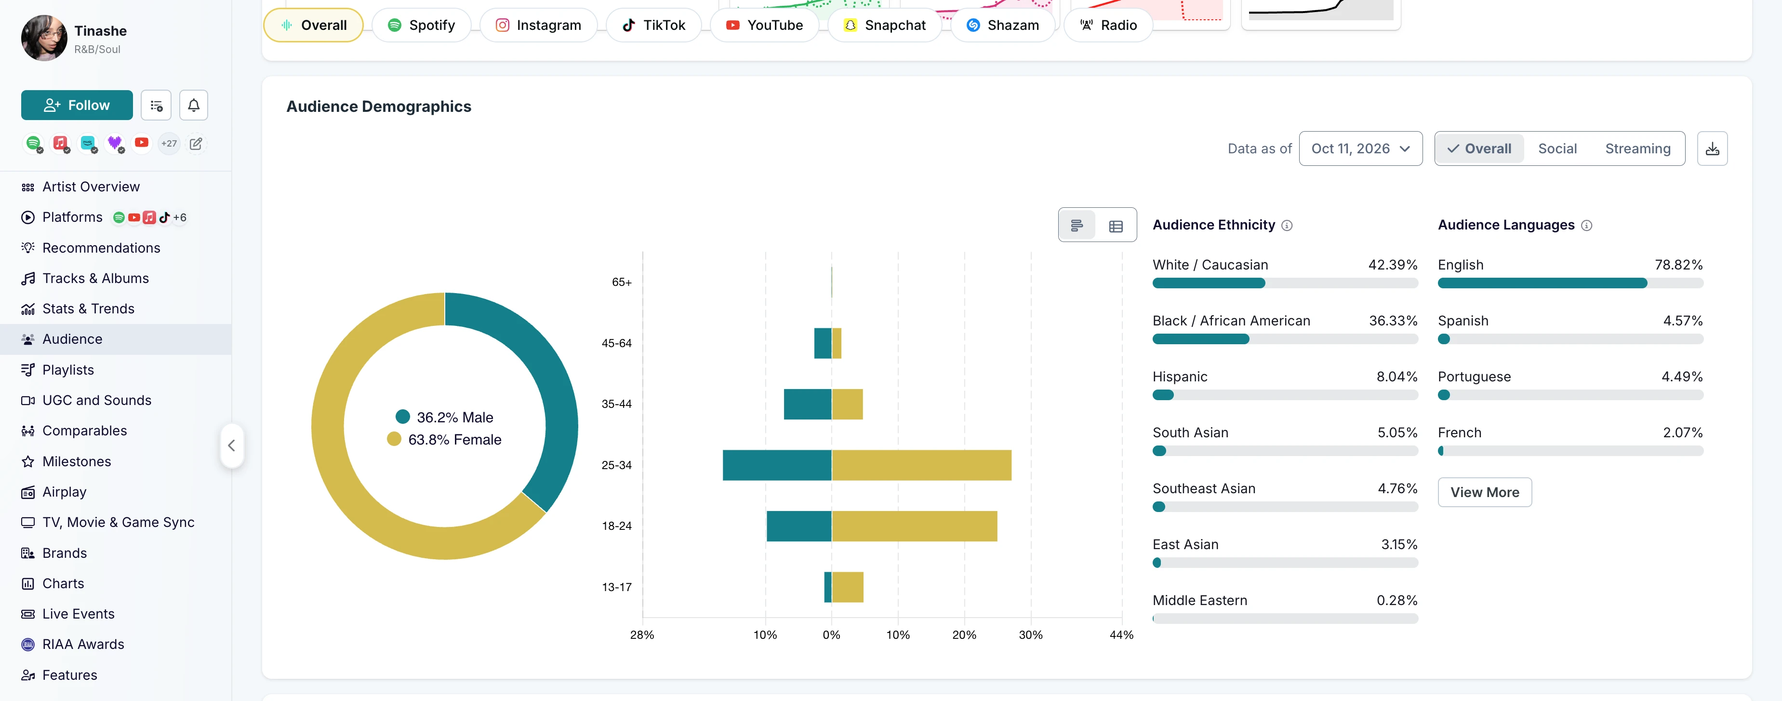Click the 25-34 female bar in chart
This screenshot has height=701, width=1782.
[x=921, y=465]
